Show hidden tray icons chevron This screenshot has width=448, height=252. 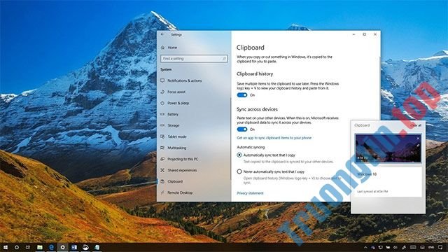(365, 247)
